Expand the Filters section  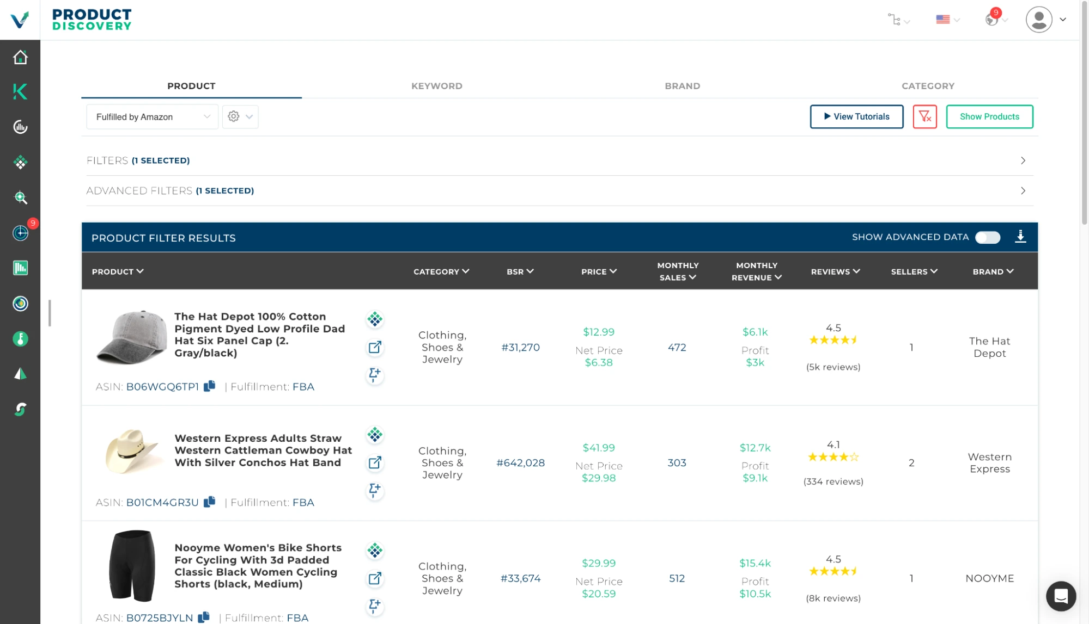(x=559, y=160)
